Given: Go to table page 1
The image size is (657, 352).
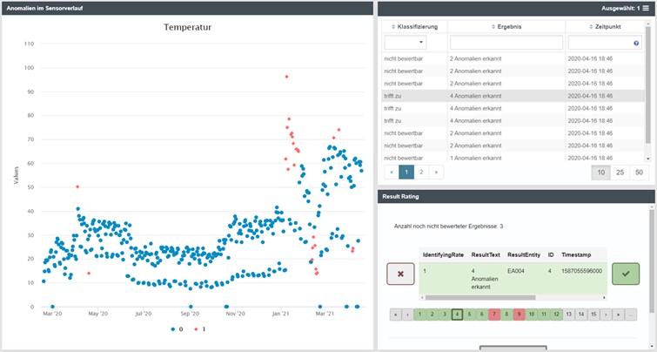Looking at the screenshot, I should point(406,172).
